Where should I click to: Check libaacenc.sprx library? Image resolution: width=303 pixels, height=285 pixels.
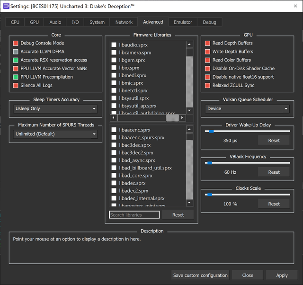click(114, 130)
